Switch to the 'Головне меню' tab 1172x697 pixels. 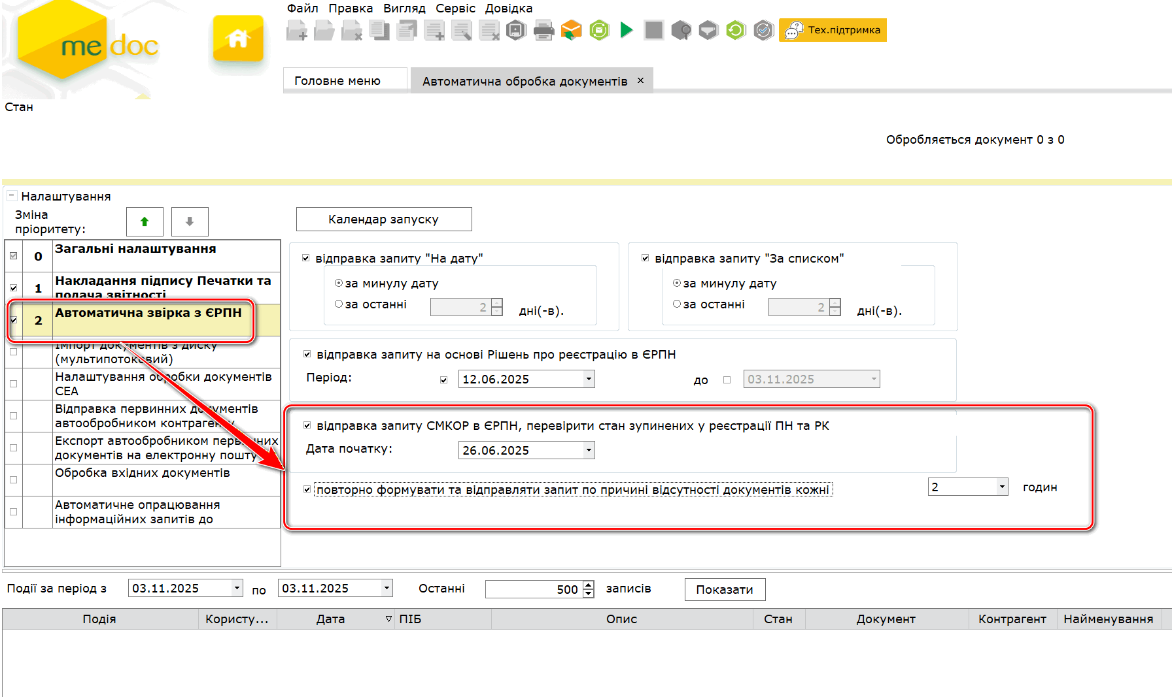[x=337, y=81]
